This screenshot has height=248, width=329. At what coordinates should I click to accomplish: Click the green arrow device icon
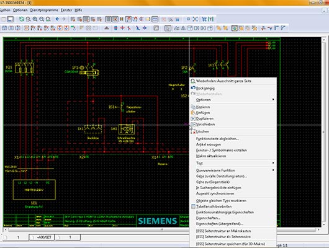[x=73, y=28]
